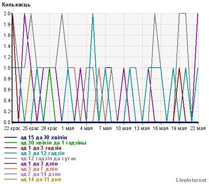Click the teal legend line swatch
This screenshot has height=184, width=209.
[11, 153]
